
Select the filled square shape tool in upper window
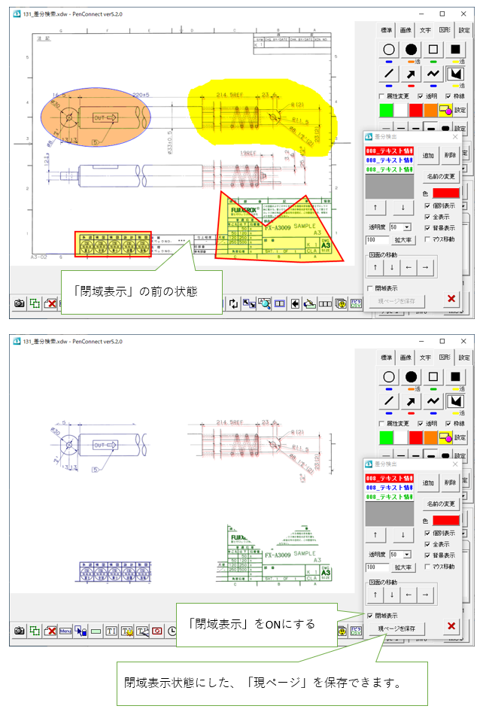455,50
